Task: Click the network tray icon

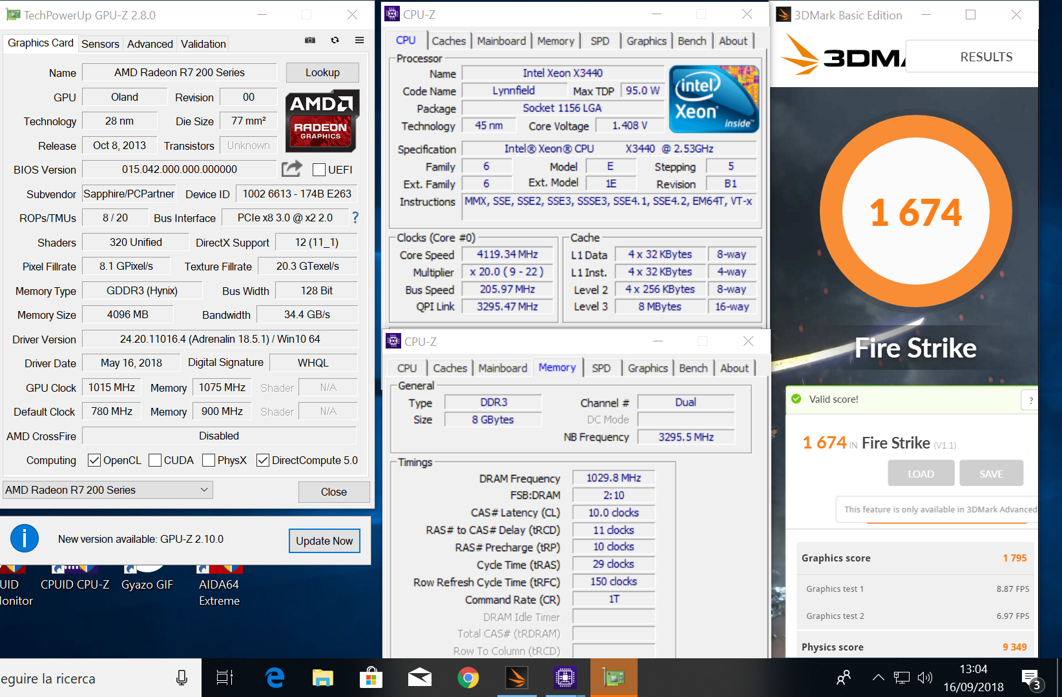Action: [902, 678]
